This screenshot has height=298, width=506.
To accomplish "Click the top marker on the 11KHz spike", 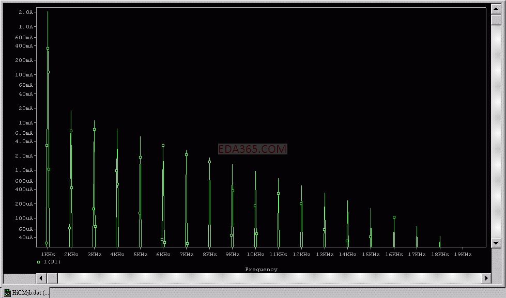I will [278, 194].
